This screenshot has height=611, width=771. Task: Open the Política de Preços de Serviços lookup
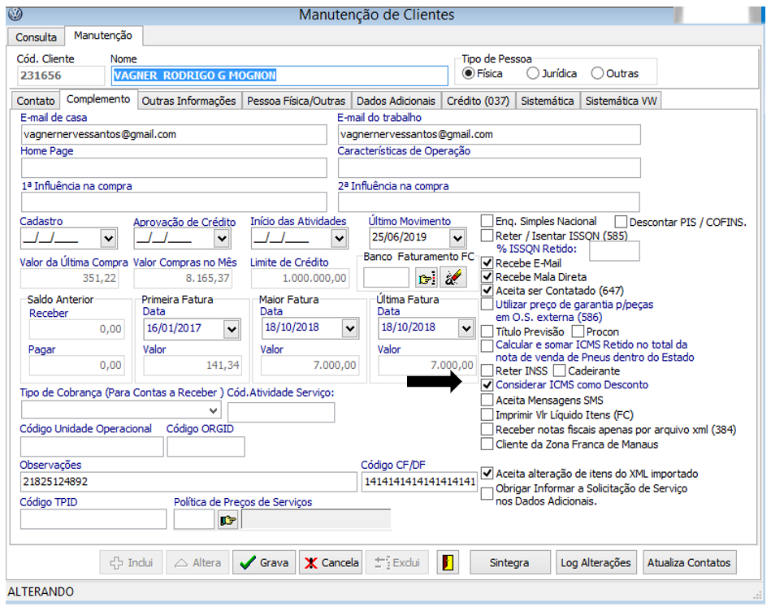coord(227,520)
